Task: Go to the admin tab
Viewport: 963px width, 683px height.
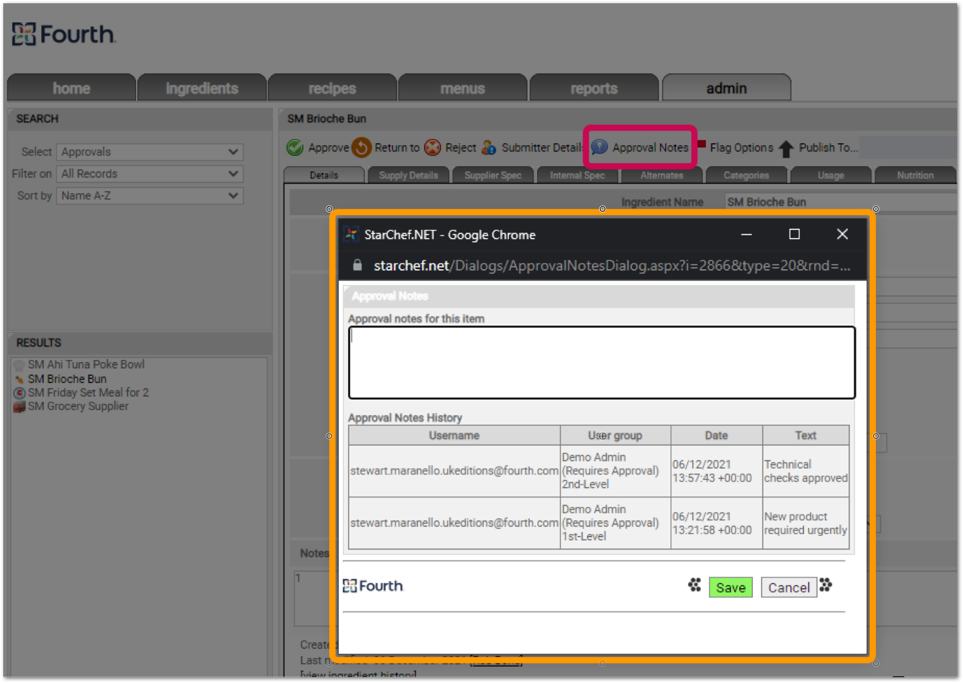Action: coord(726,88)
